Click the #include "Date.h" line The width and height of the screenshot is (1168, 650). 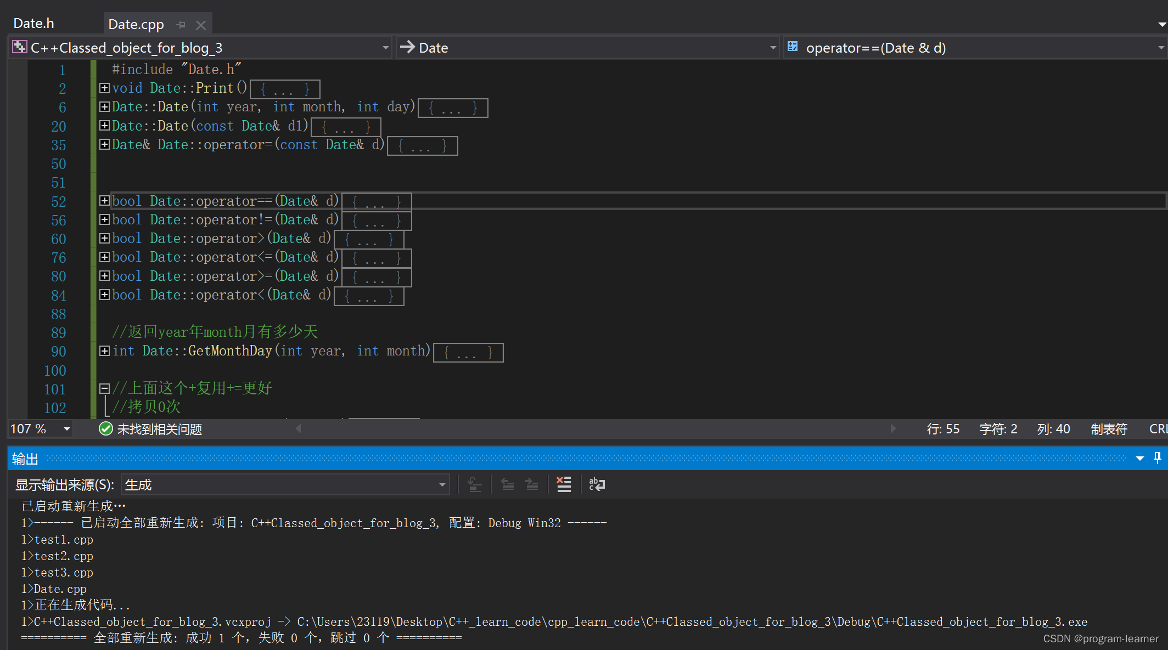point(177,69)
